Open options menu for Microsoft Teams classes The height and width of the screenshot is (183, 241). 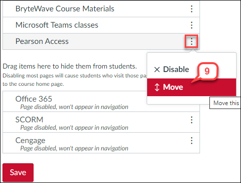pos(192,25)
